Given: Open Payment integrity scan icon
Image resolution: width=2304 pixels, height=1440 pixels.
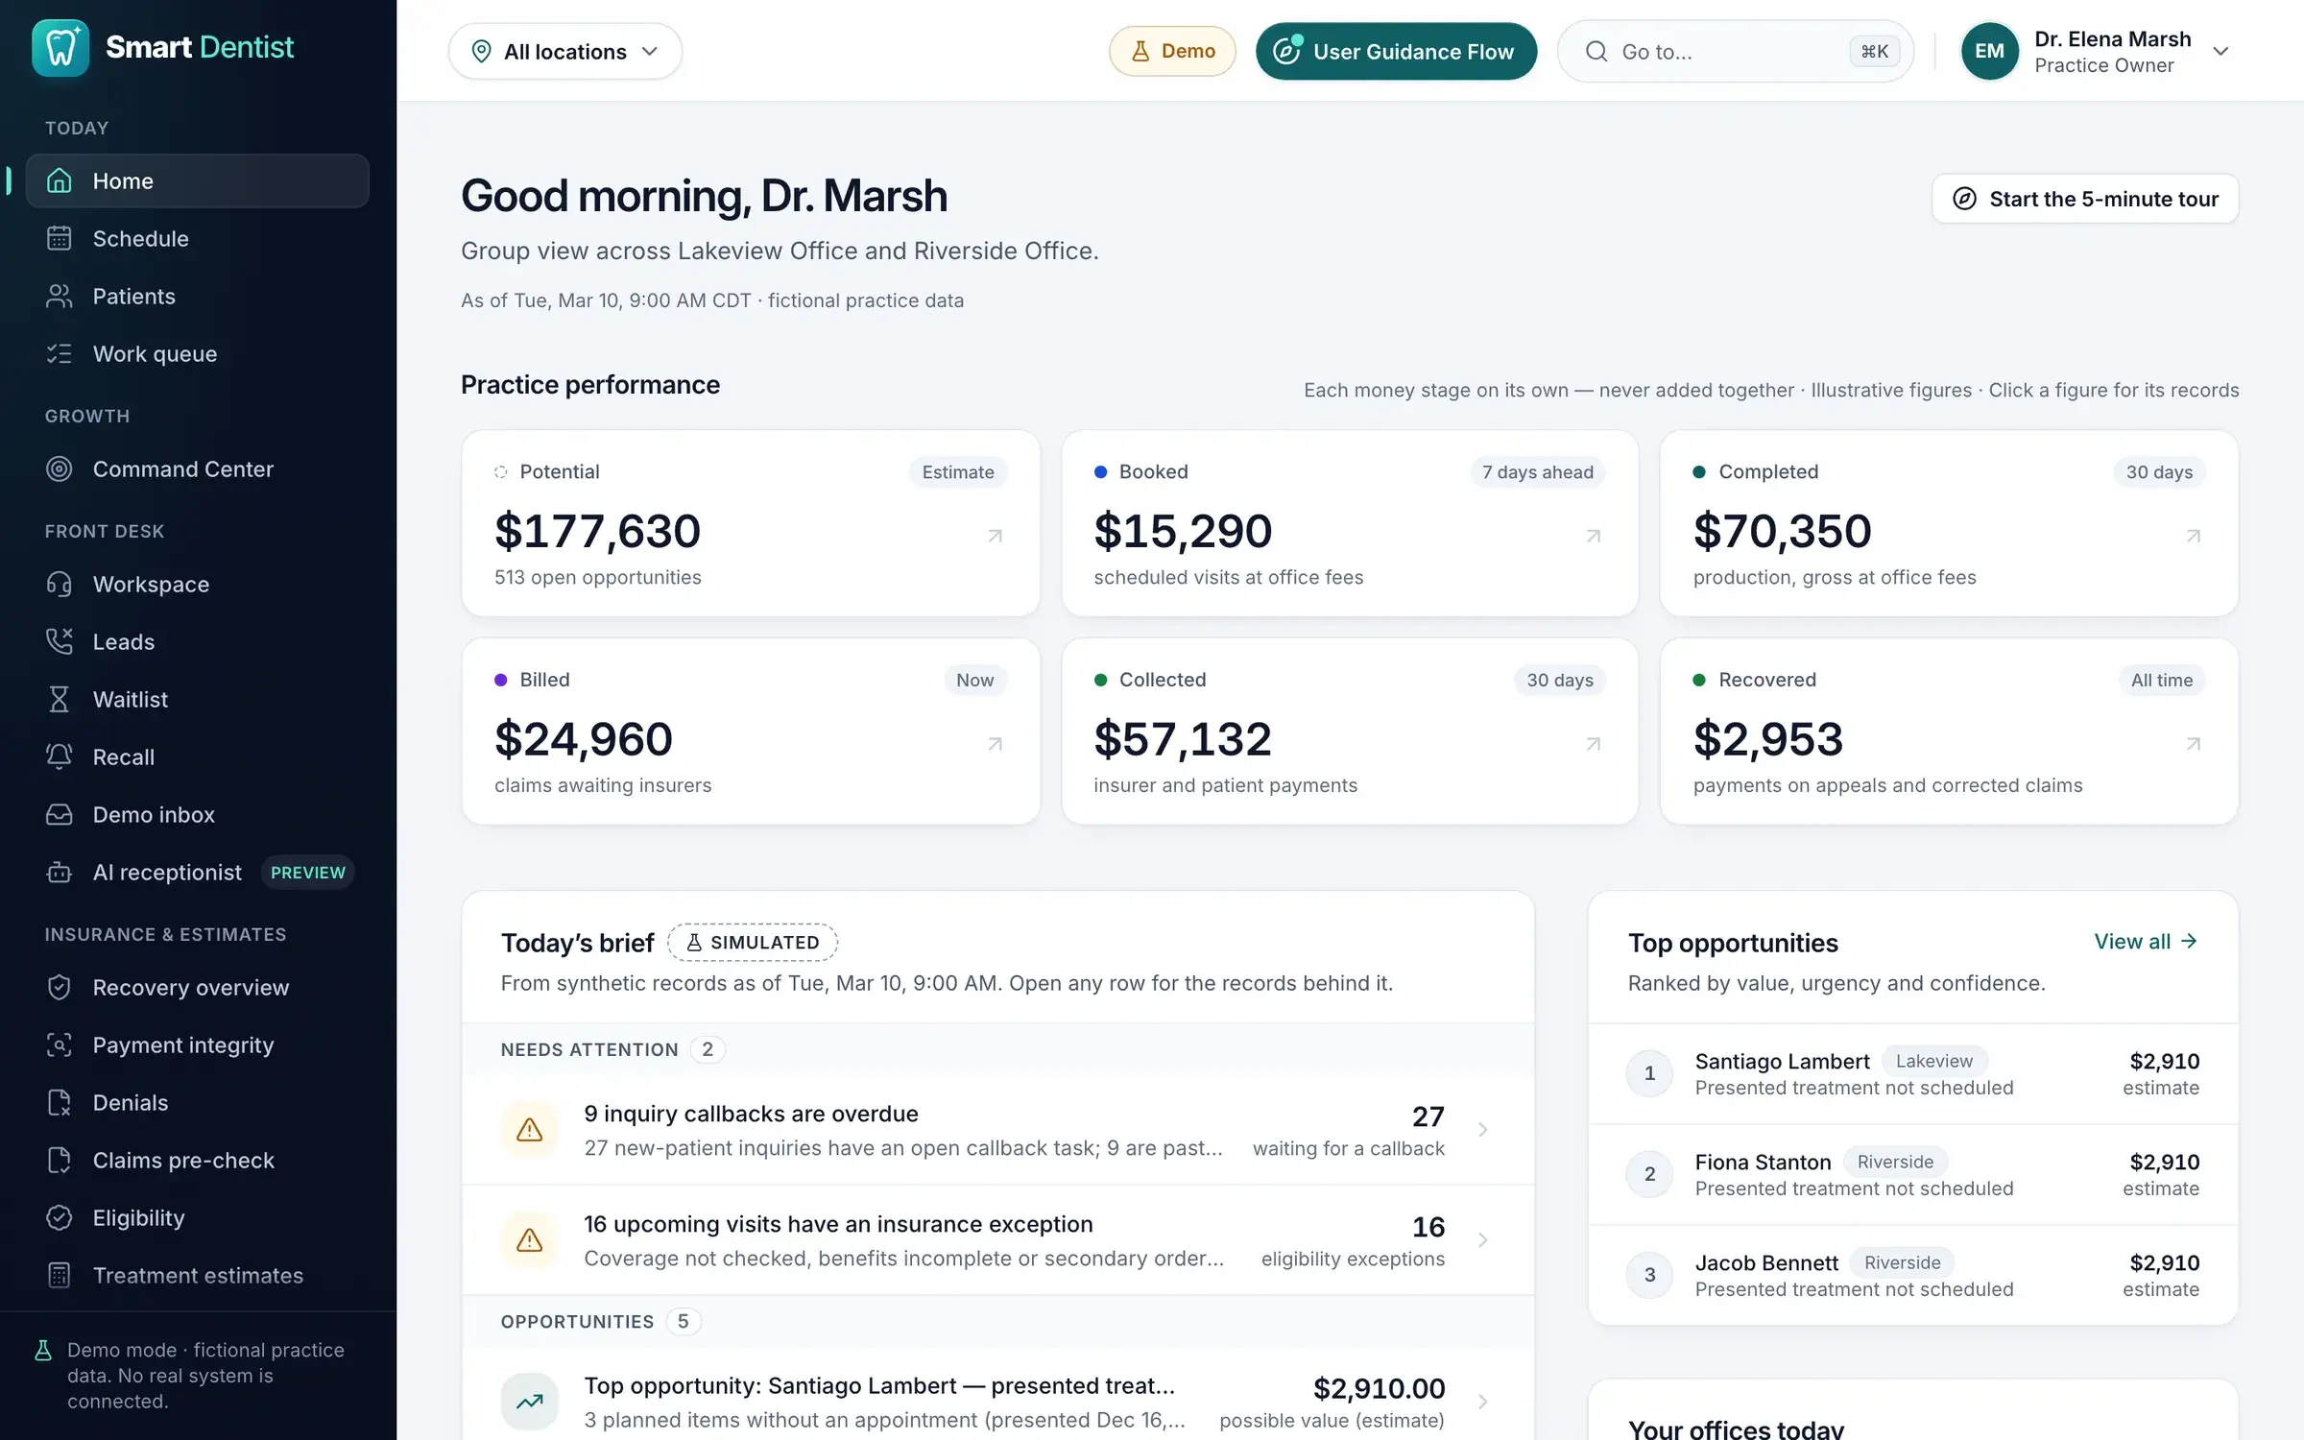Looking at the screenshot, I should coord(60,1044).
